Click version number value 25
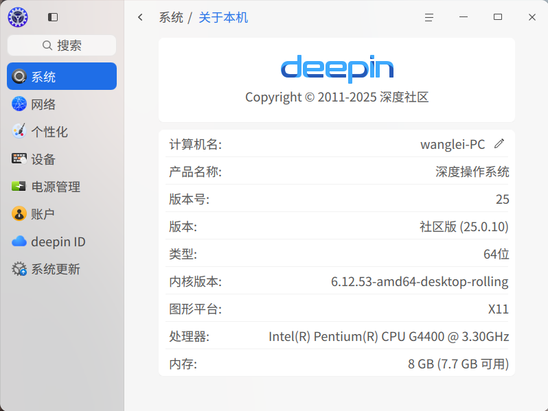Image resolution: width=548 pixels, height=411 pixels. [502, 199]
